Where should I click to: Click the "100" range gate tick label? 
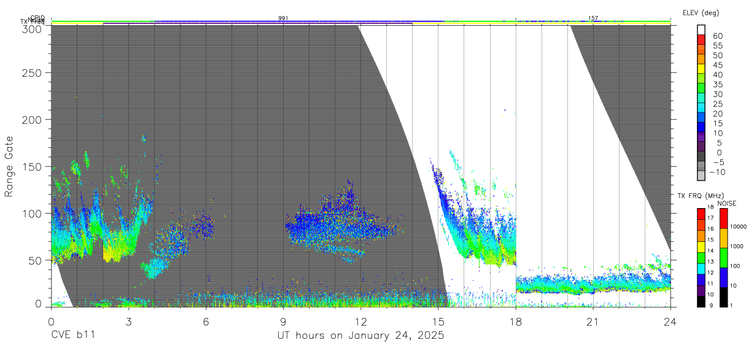coord(33,213)
